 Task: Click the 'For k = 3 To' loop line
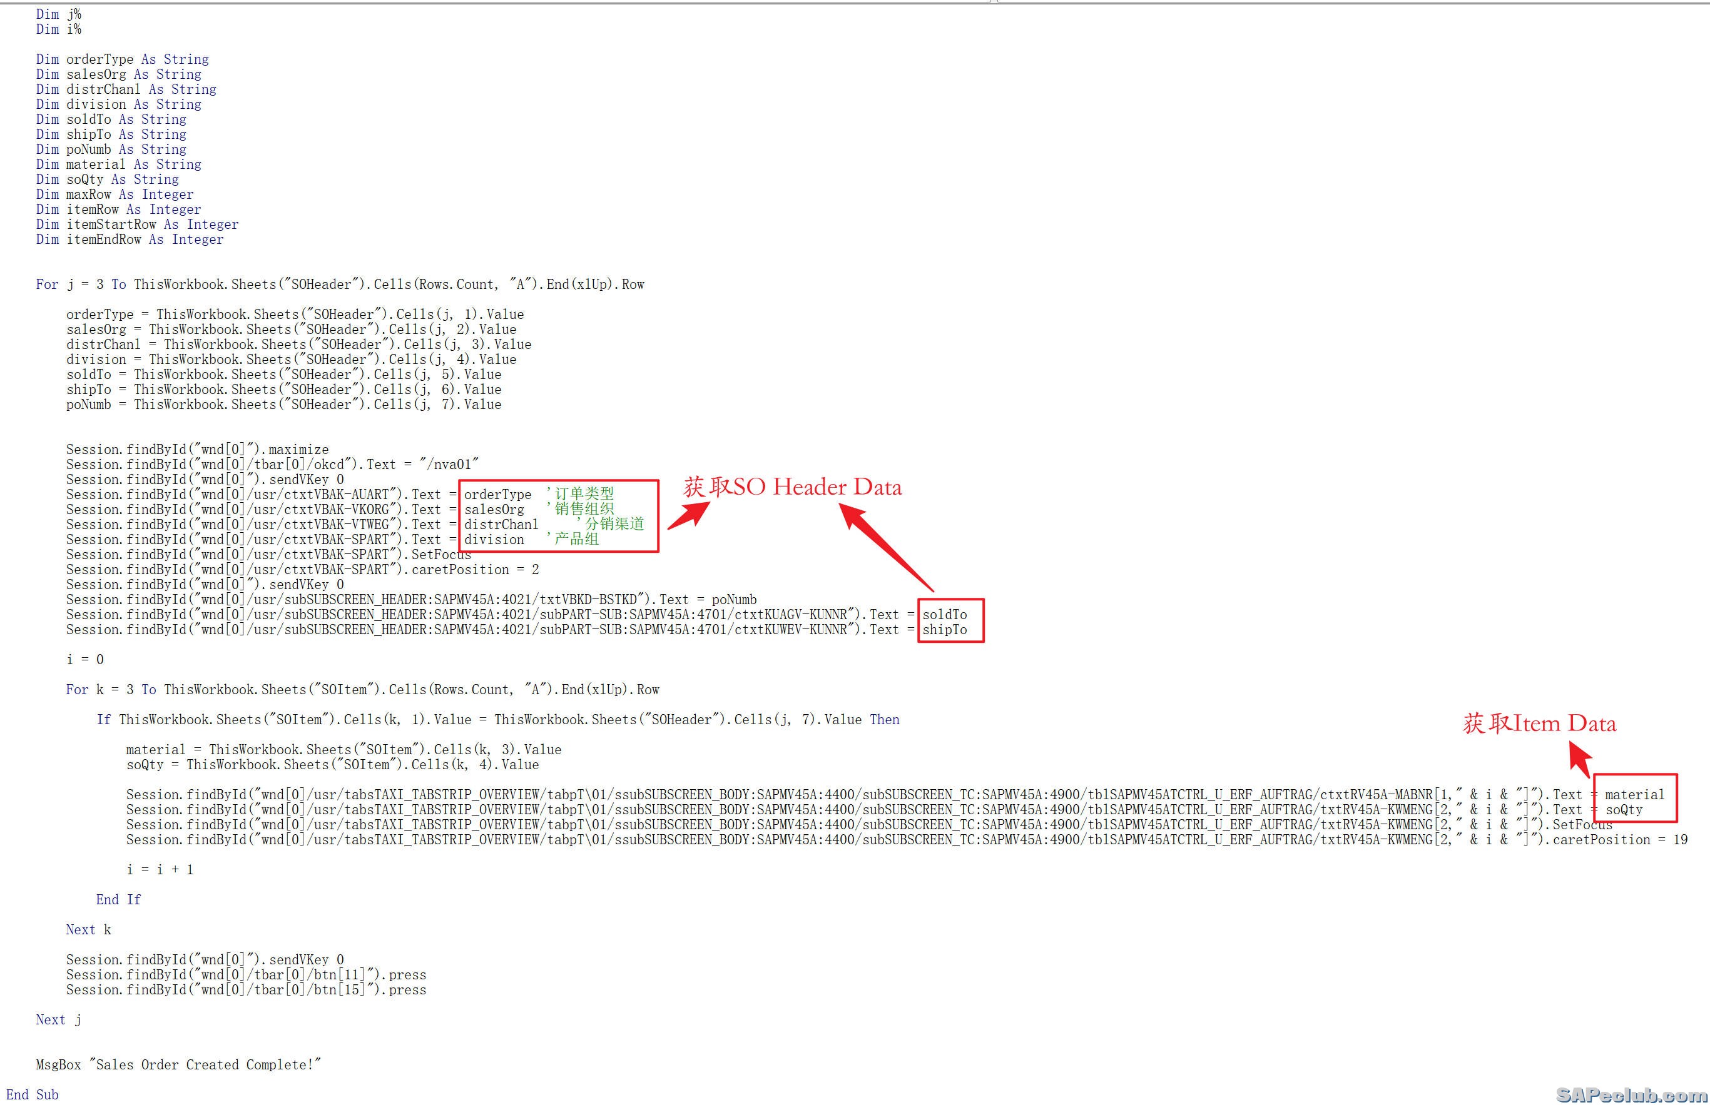tap(362, 690)
